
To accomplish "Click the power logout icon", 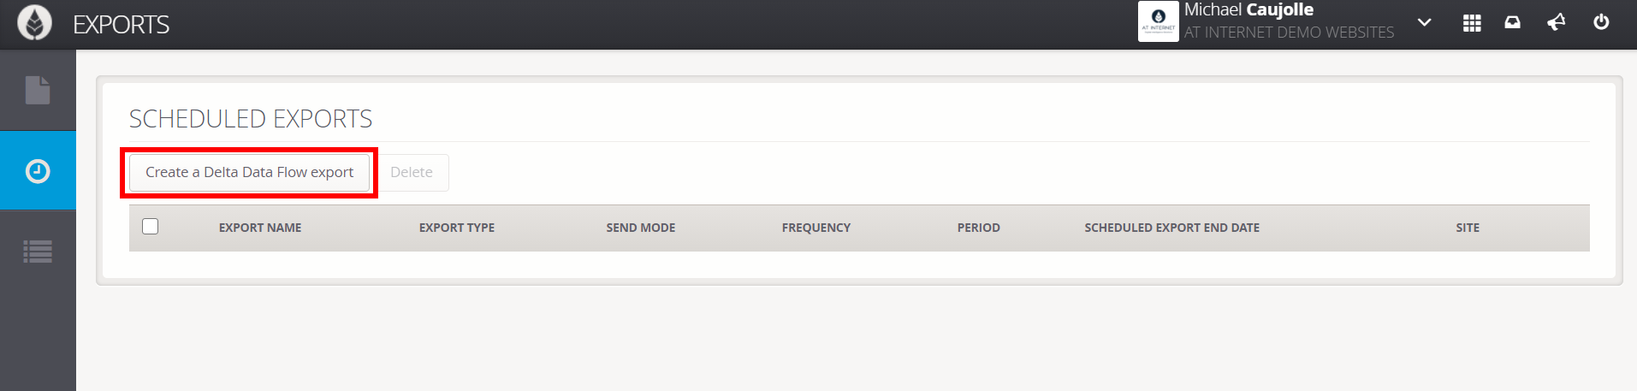I will click(1601, 22).
